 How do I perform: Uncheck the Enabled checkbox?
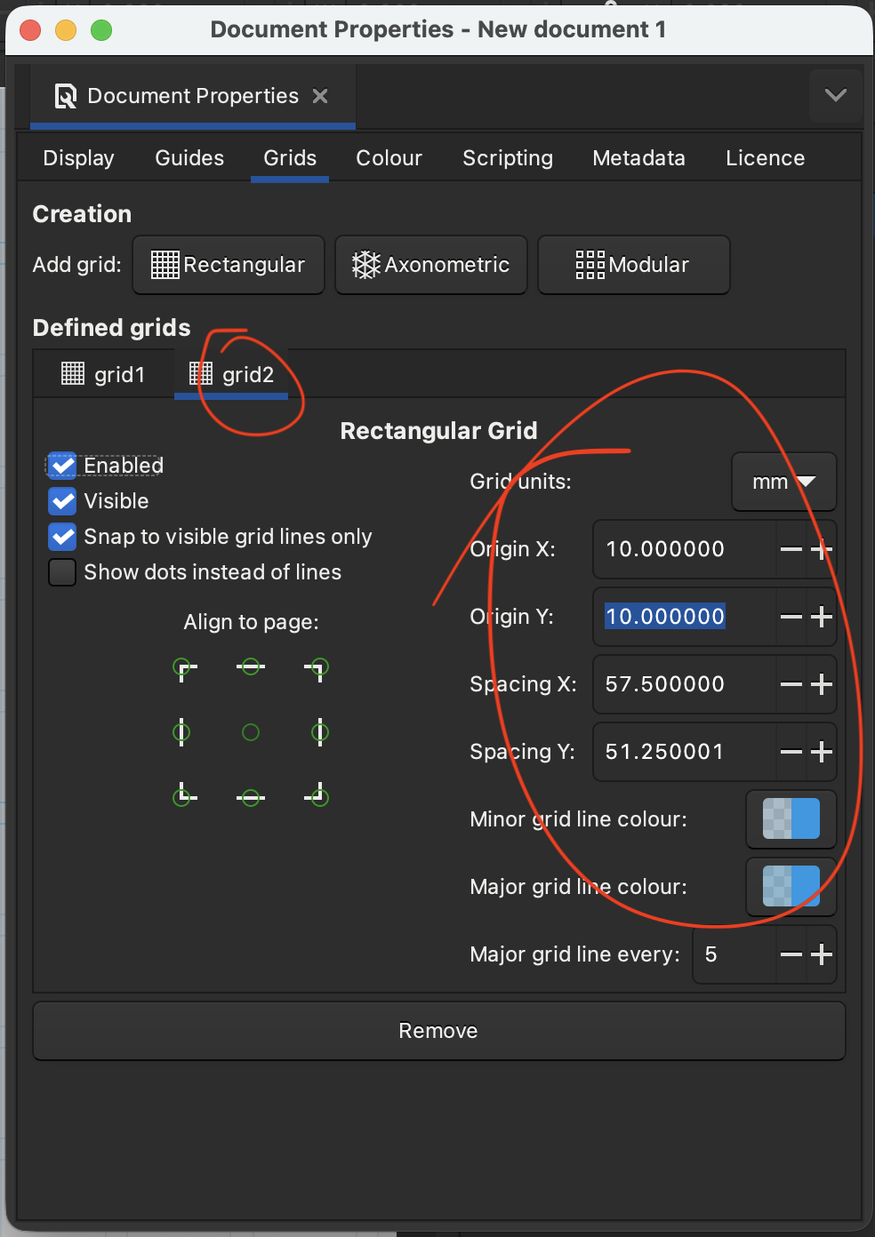(x=63, y=466)
